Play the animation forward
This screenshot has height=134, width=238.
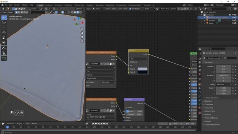[102, 124]
